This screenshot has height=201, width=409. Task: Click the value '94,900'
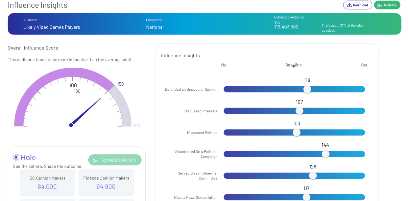click(106, 186)
